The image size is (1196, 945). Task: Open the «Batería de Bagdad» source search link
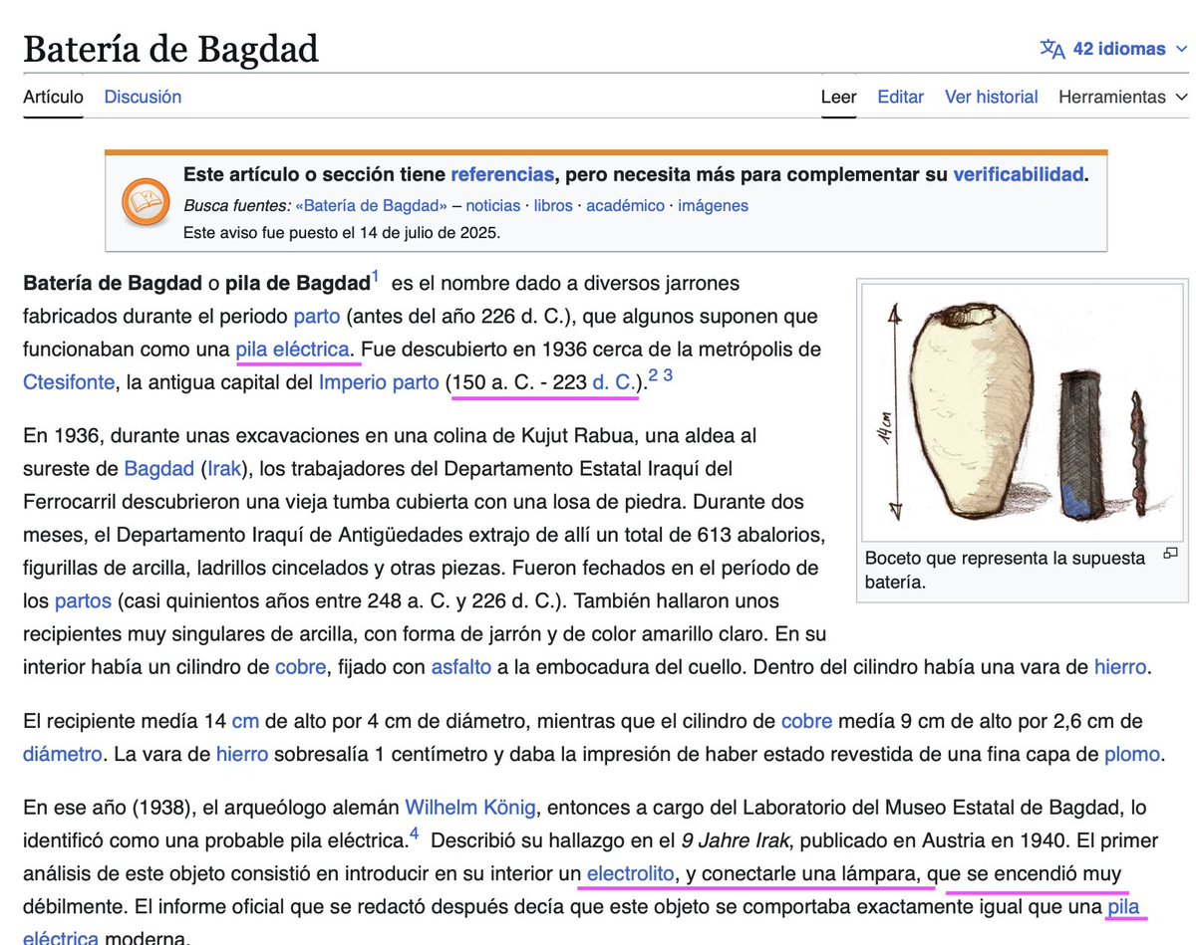click(371, 206)
